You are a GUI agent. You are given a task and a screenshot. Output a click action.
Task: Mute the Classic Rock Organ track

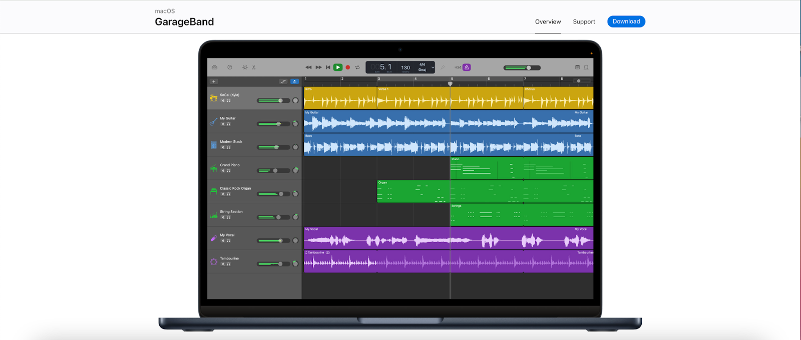coord(223,194)
